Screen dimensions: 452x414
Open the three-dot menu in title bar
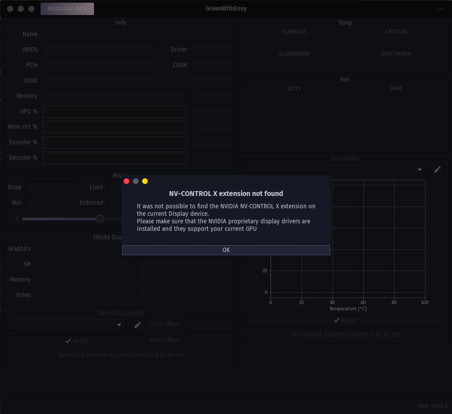[x=441, y=9]
